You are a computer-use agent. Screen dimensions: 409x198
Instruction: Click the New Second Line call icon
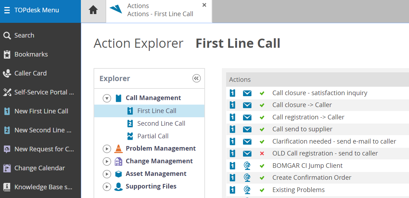7,130
